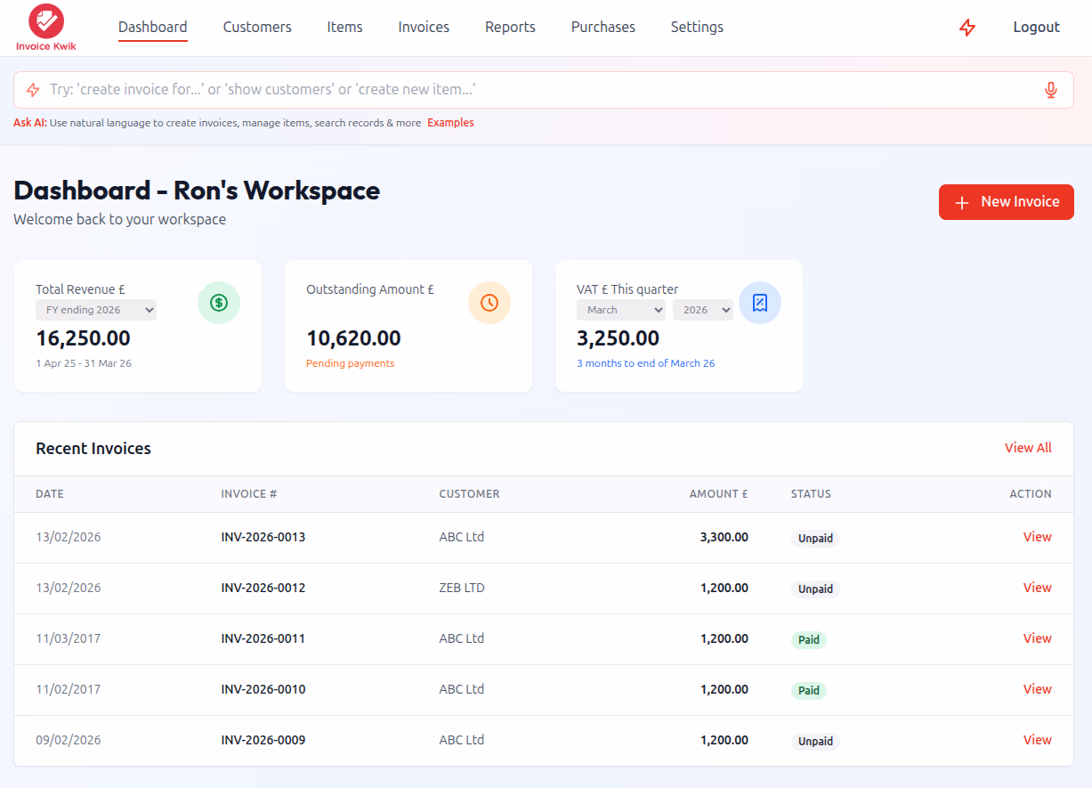Click the Invoice Kwik logo
Screen dimensions: 1092x788
tap(46, 28)
